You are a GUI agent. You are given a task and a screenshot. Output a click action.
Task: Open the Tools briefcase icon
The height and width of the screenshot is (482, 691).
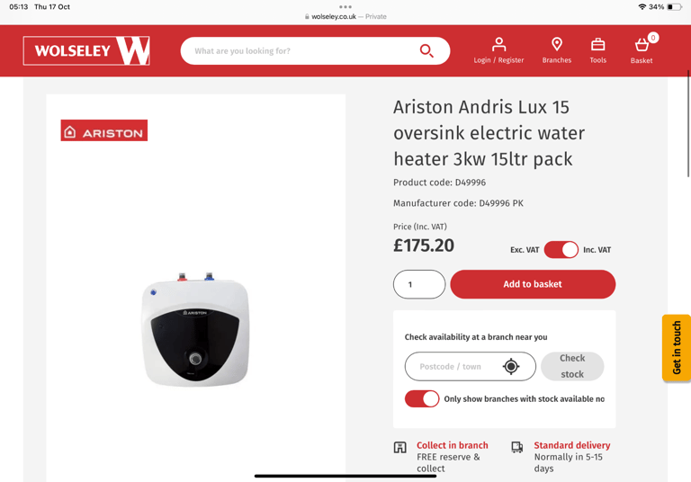tap(597, 44)
